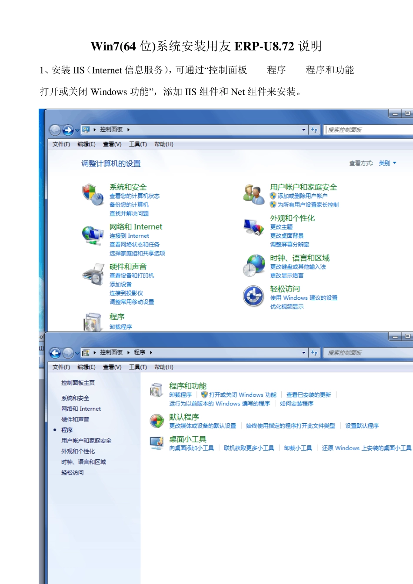Click 如何安装程序 link
Viewport: 413px width, 584px height.
[x=296, y=404]
